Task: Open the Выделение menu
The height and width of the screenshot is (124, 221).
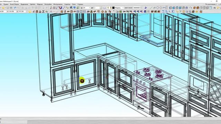Action: (x=24, y=4)
